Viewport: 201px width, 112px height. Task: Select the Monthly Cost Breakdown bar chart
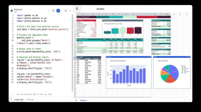(x=129, y=72)
